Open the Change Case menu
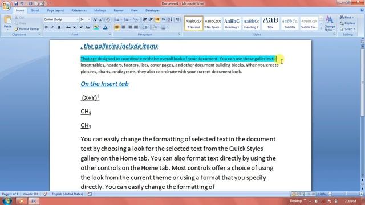Viewport: 365px width, 205px height. coord(88,27)
